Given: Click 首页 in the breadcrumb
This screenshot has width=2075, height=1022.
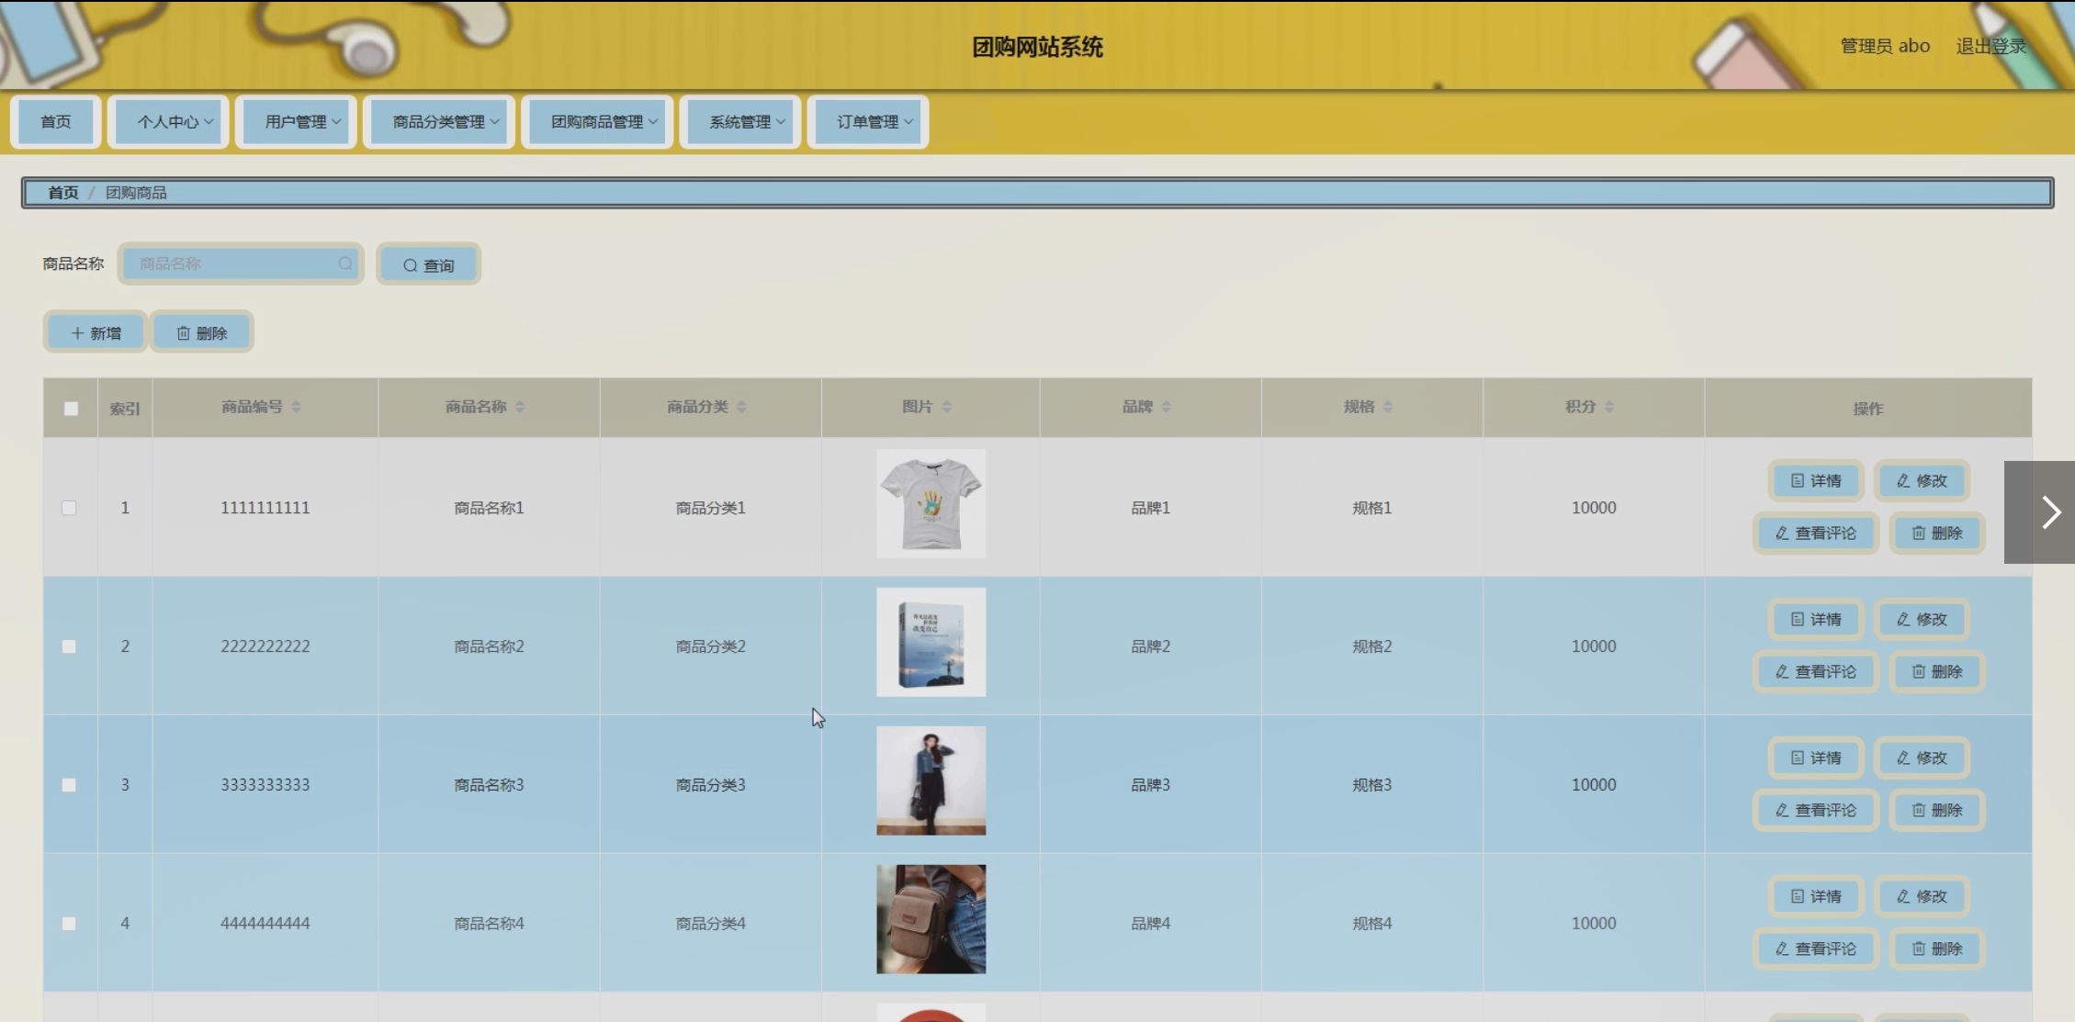Looking at the screenshot, I should [x=63, y=193].
